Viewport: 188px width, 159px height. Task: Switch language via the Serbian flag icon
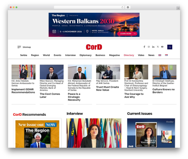point(166,55)
